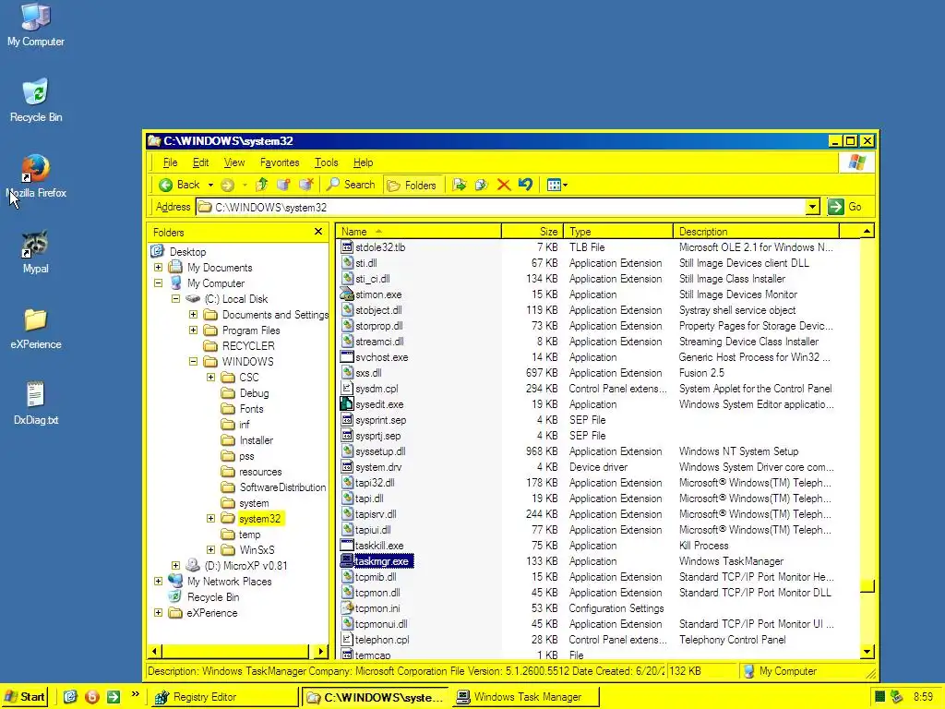945x709 pixels.
Task: Click the green arrow quick launch icon
Action: tap(113, 697)
